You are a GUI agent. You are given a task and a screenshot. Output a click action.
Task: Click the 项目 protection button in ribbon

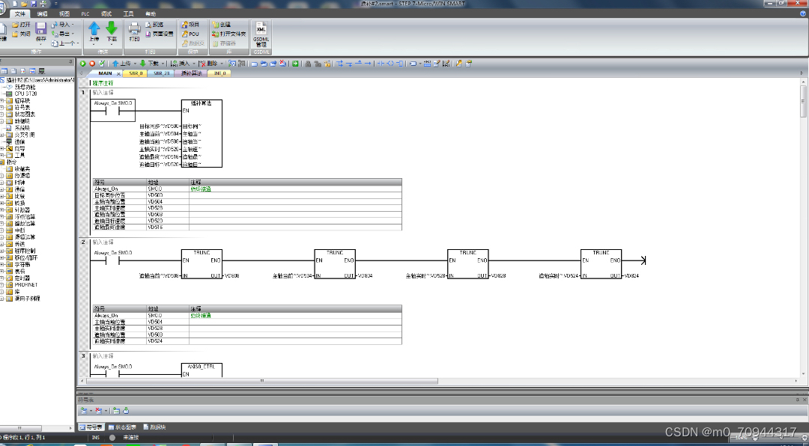click(190, 24)
